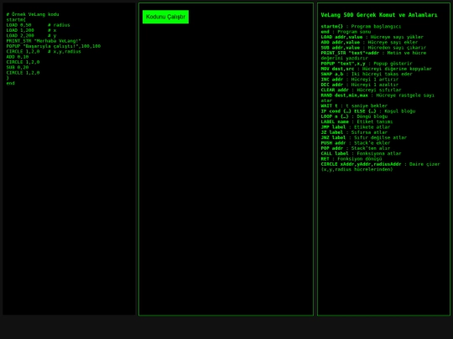Click the Kodunu Çalıştır button
Viewport: 453px width, 339px height.
pos(165,17)
